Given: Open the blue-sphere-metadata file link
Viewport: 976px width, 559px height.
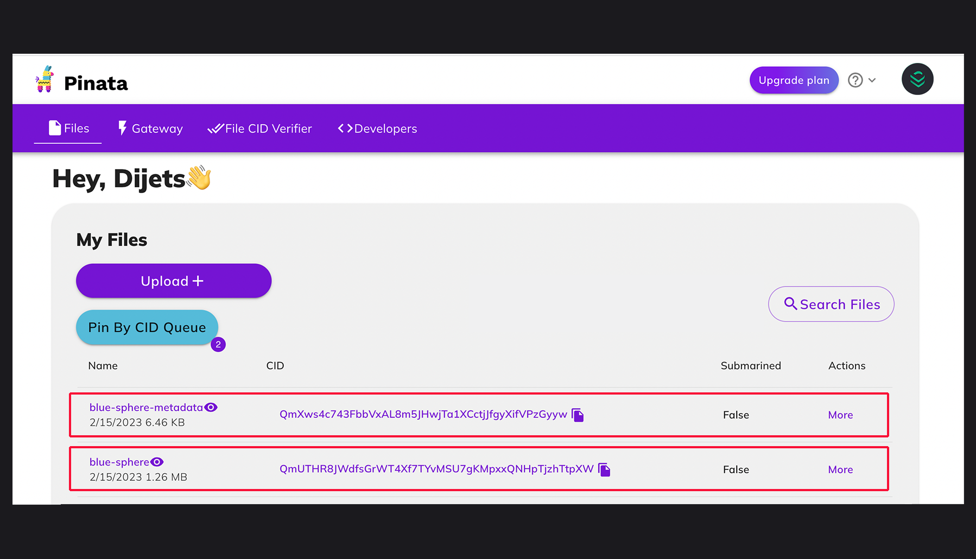Looking at the screenshot, I should [146, 408].
